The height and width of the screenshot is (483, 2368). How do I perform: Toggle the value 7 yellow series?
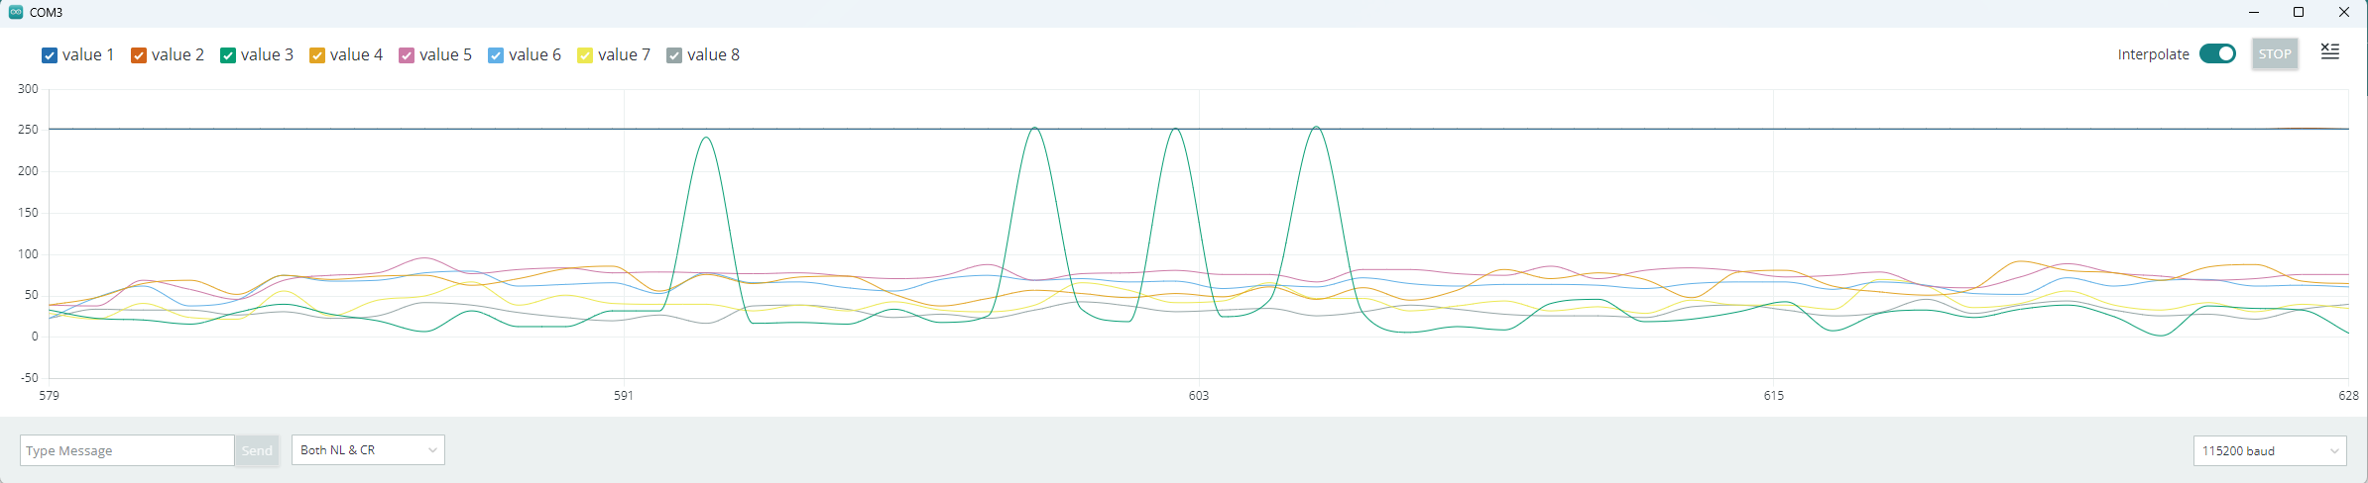[x=585, y=55]
